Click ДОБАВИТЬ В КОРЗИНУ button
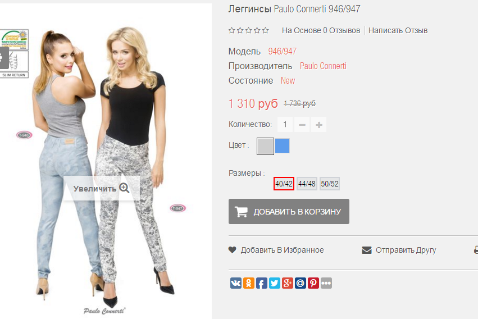Screen dimensions: 478x319 [289, 211]
